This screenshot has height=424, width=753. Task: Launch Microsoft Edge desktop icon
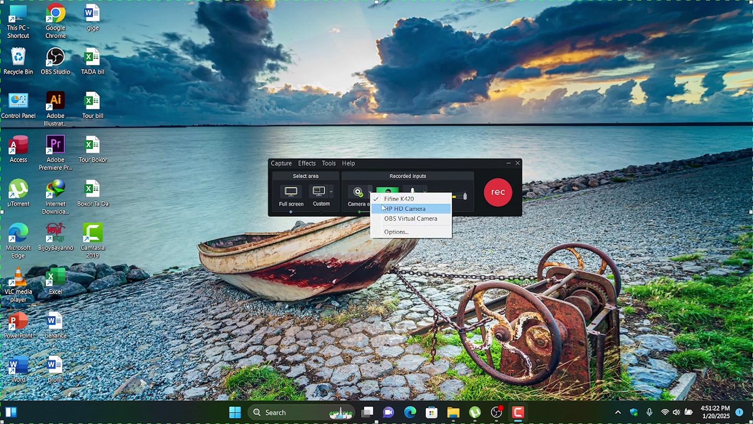(18, 241)
